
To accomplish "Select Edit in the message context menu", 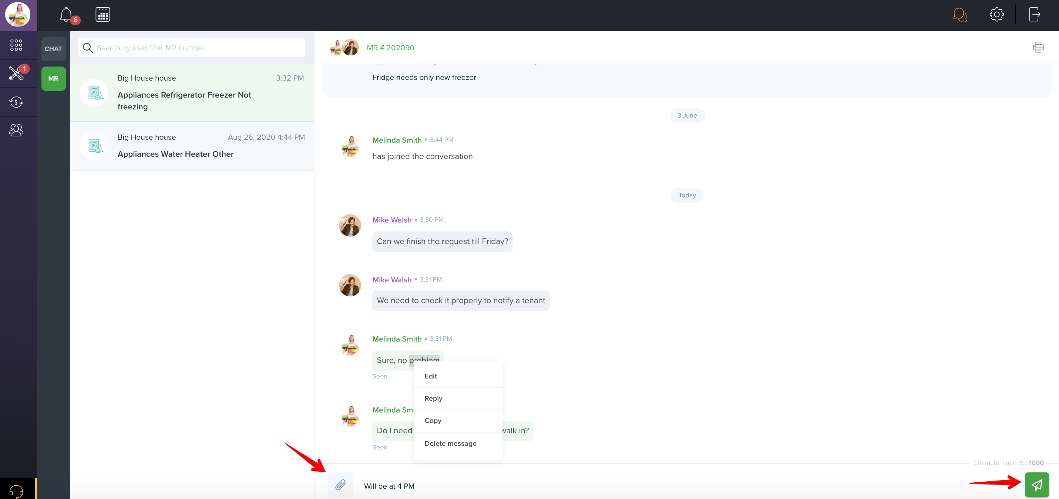I will pos(458,376).
